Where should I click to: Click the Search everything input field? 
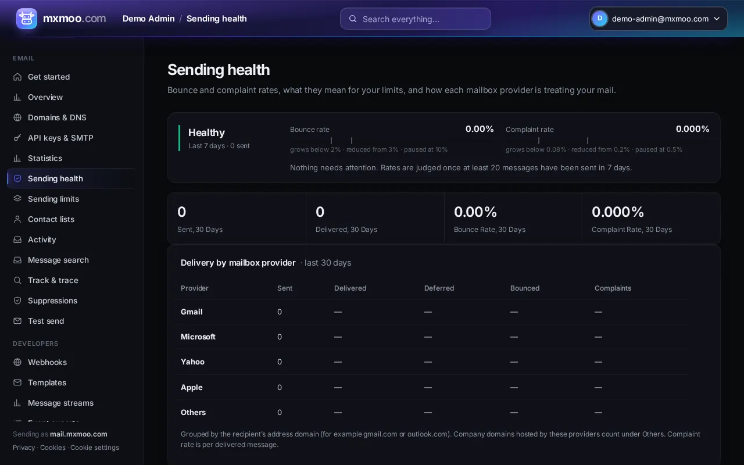[416, 19]
